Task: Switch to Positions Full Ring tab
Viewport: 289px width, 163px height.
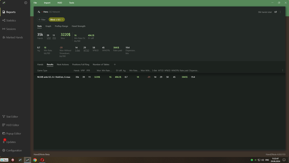Action: tap(81, 65)
